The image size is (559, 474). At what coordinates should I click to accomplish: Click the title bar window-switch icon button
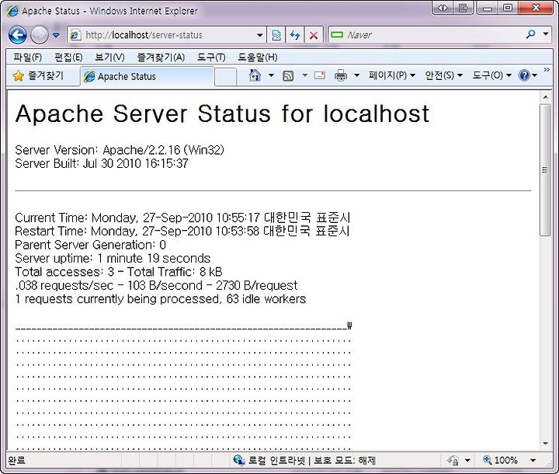coord(463,8)
